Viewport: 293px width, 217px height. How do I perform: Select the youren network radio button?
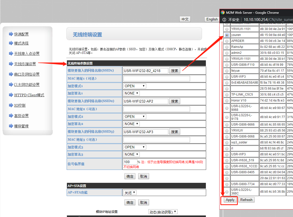227,35
